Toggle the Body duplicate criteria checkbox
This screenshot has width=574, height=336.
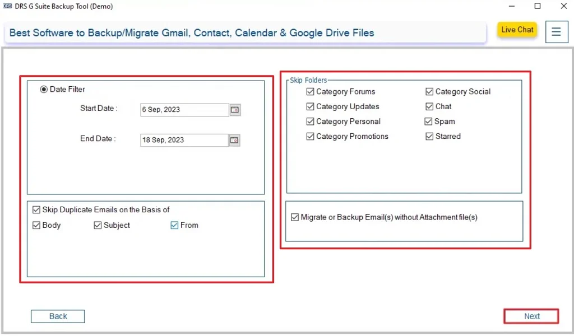(x=36, y=225)
